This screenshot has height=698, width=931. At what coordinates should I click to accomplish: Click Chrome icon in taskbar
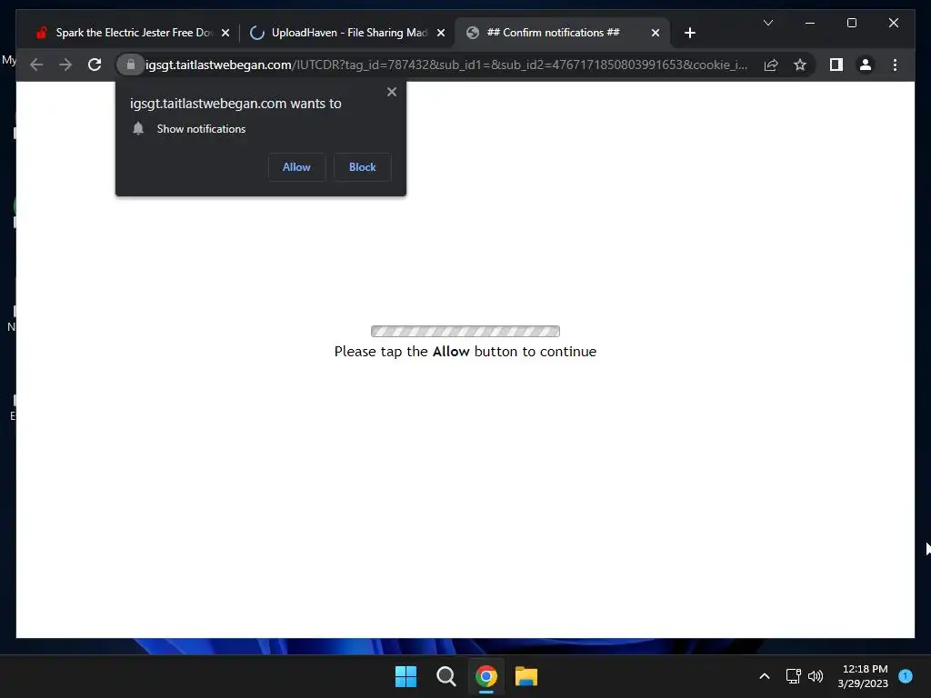[x=486, y=676]
